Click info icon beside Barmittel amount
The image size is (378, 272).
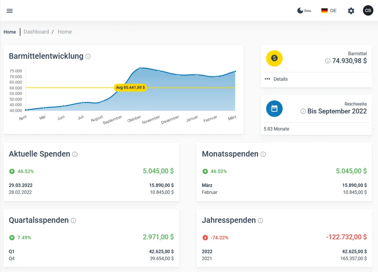point(328,61)
